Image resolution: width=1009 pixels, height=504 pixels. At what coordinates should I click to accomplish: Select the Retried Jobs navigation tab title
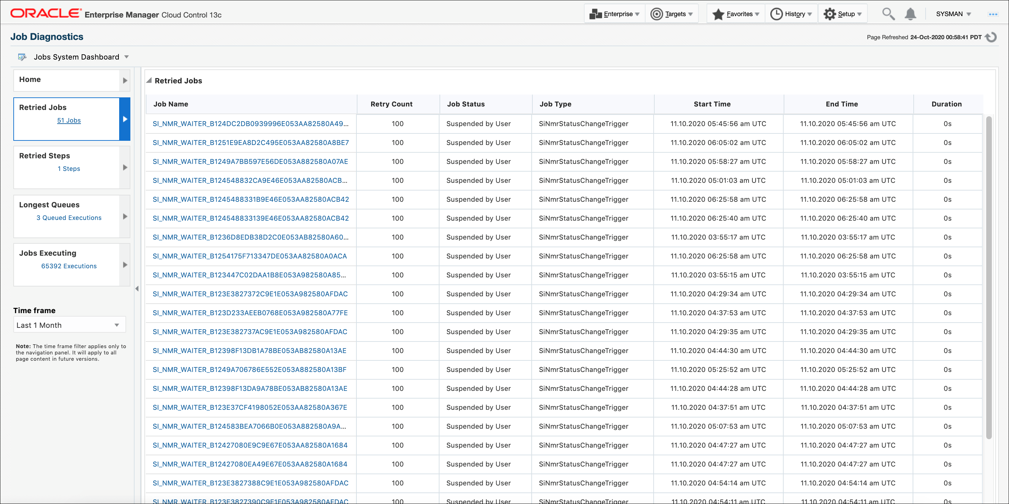(x=43, y=107)
